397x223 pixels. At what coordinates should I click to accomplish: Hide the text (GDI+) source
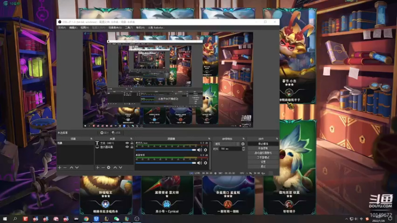tap(127, 143)
